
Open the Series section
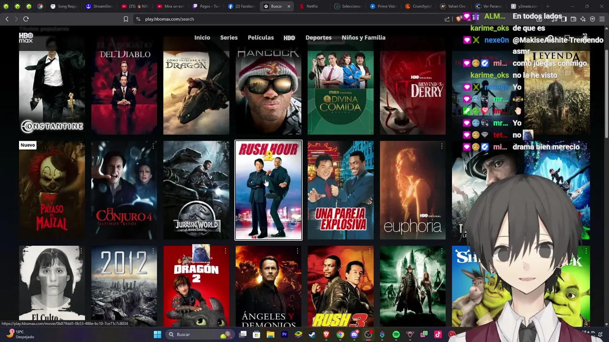click(229, 38)
